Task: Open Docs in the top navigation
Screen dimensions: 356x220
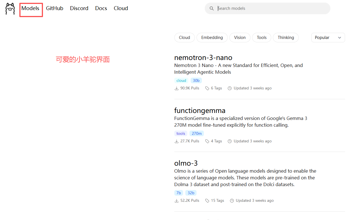Action: click(x=101, y=8)
